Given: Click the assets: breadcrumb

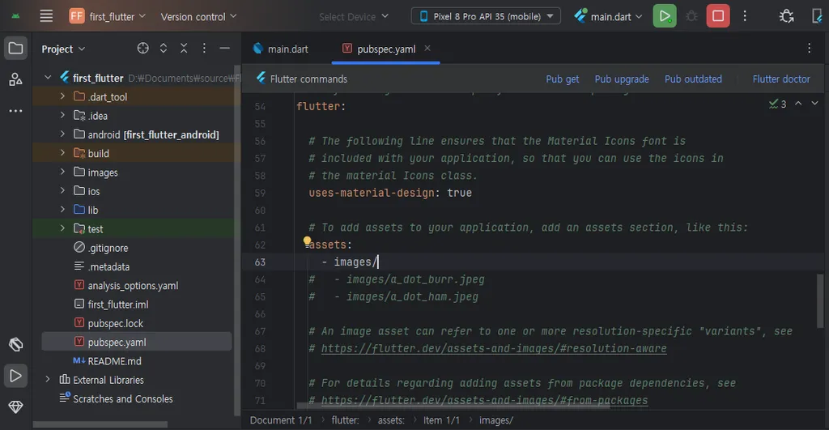Looking at the screenshot, I should tap(391, 420).
